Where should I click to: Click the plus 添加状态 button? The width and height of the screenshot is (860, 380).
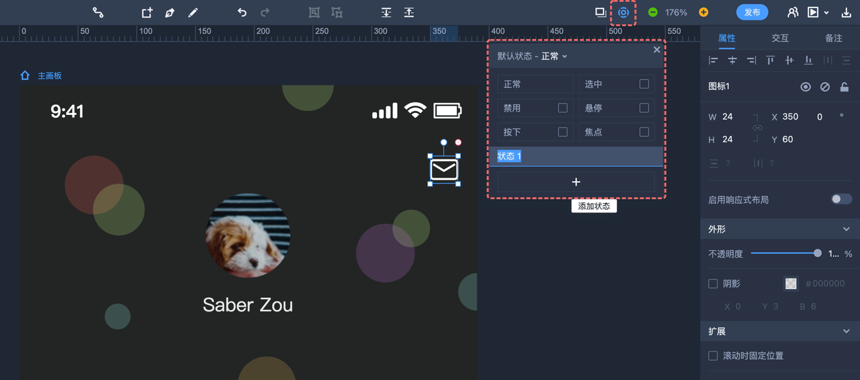tap(576, 182)
